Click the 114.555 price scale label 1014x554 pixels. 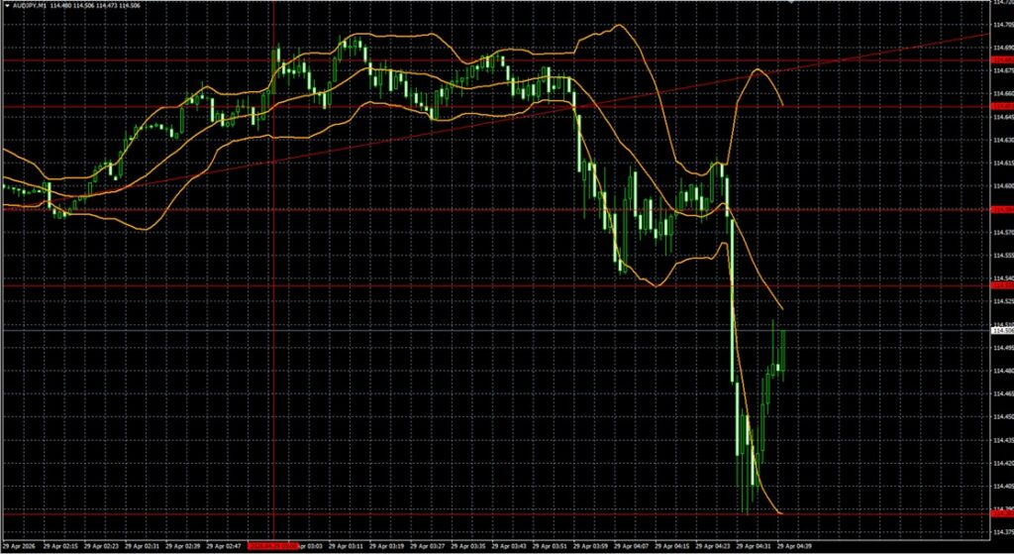click(1002, 255)
